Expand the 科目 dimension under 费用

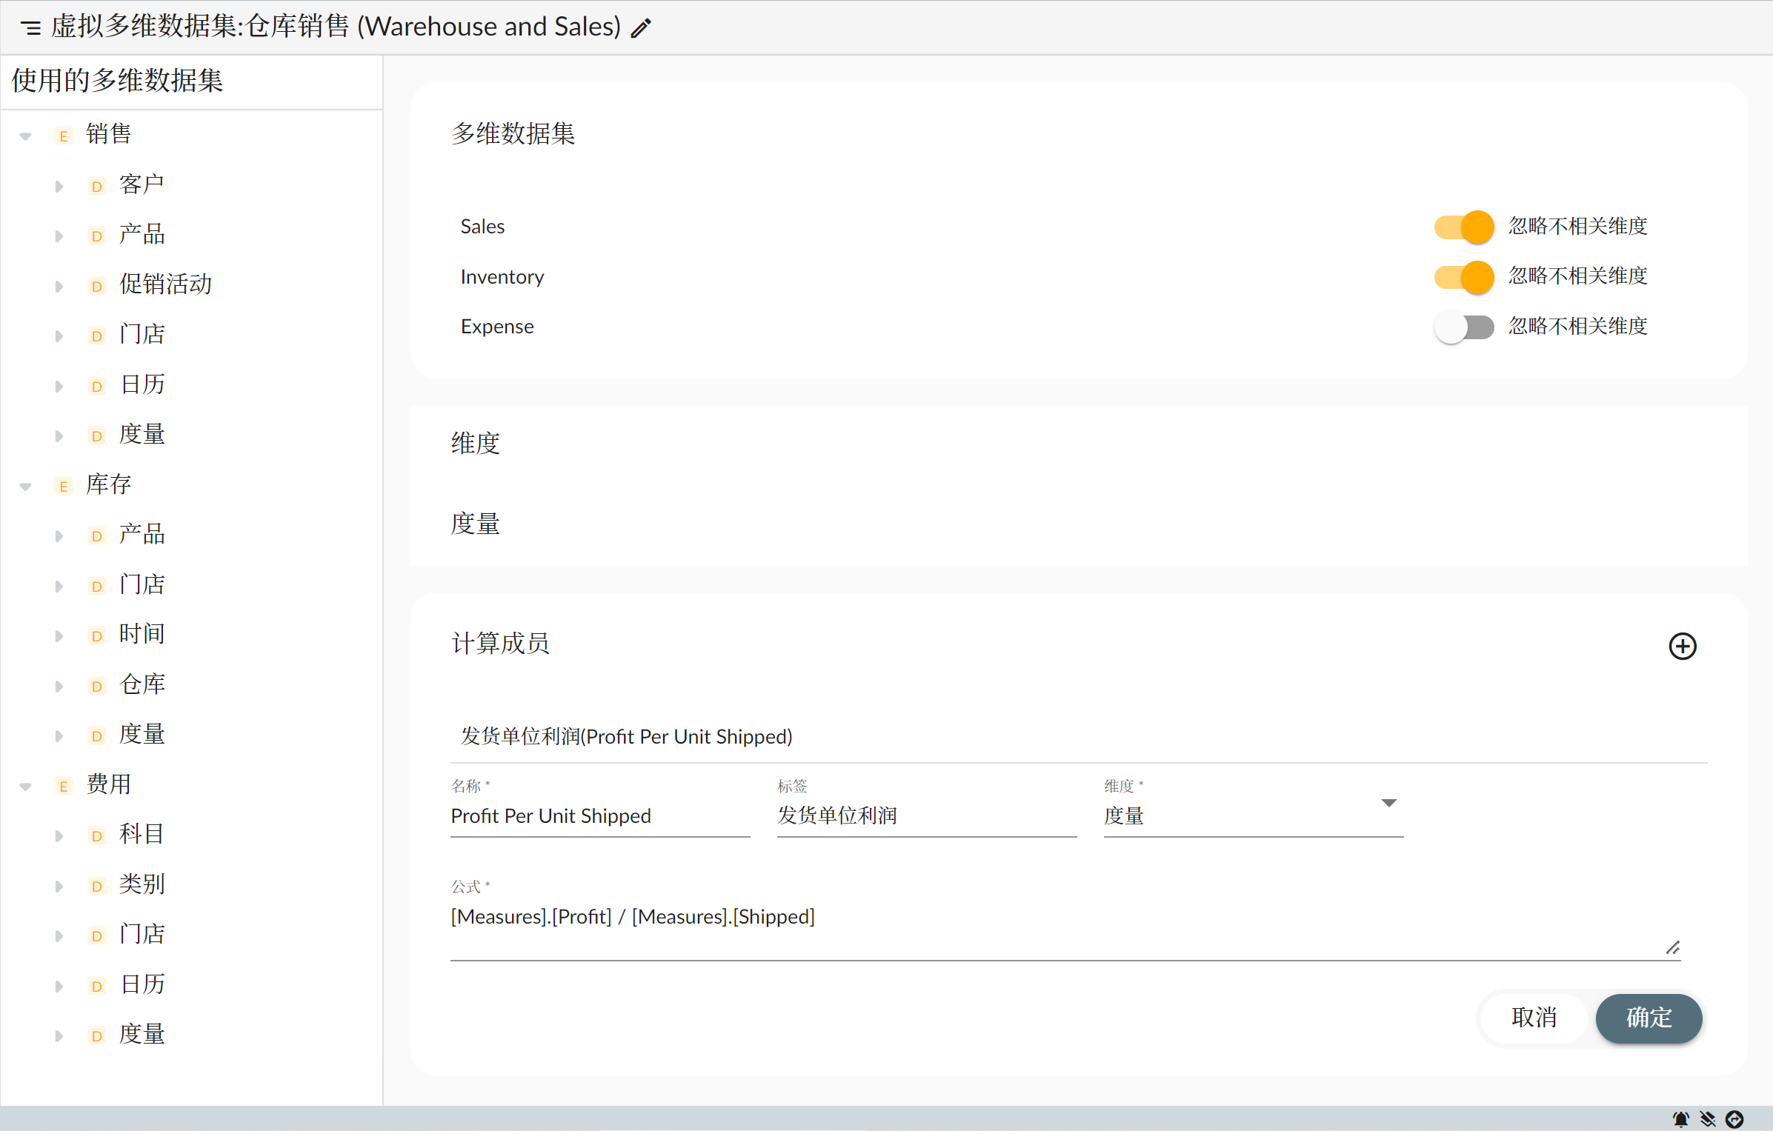click(59, 836)
